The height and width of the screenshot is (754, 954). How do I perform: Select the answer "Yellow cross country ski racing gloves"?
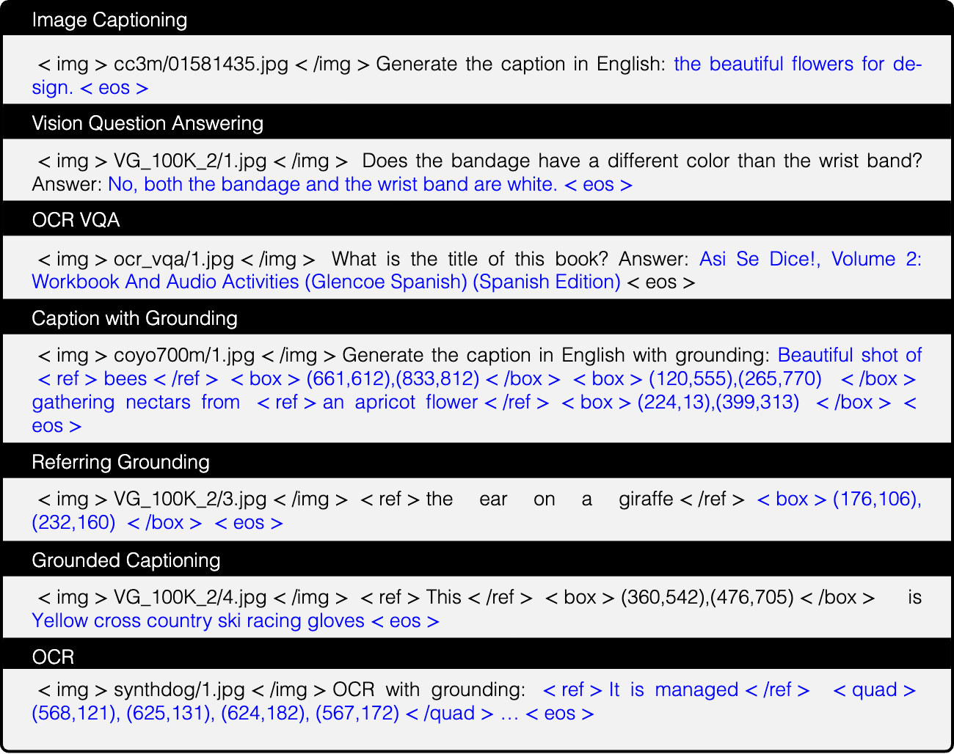click(x=198, y=621)
